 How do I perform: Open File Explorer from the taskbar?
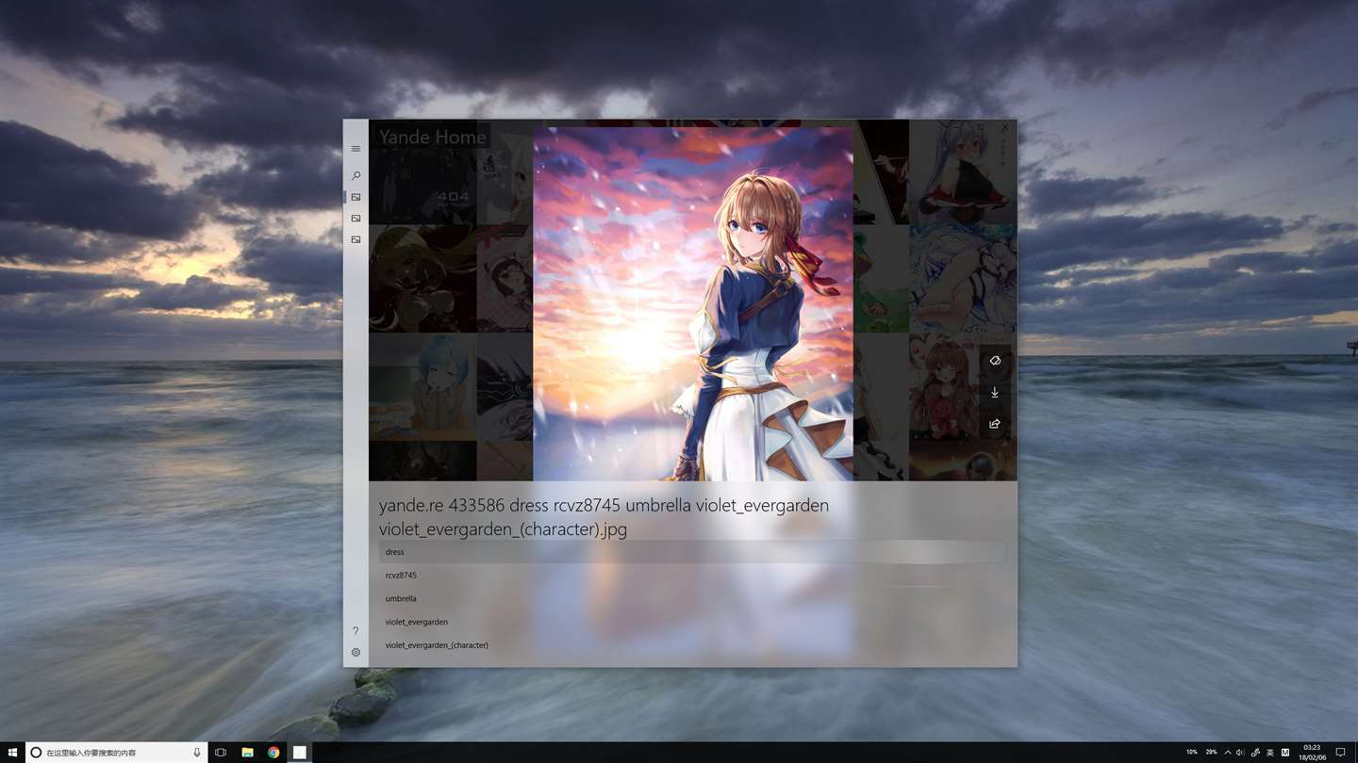click(247, 753)
